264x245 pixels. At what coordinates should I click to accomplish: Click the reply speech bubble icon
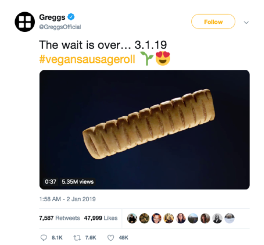click(44, 238)
